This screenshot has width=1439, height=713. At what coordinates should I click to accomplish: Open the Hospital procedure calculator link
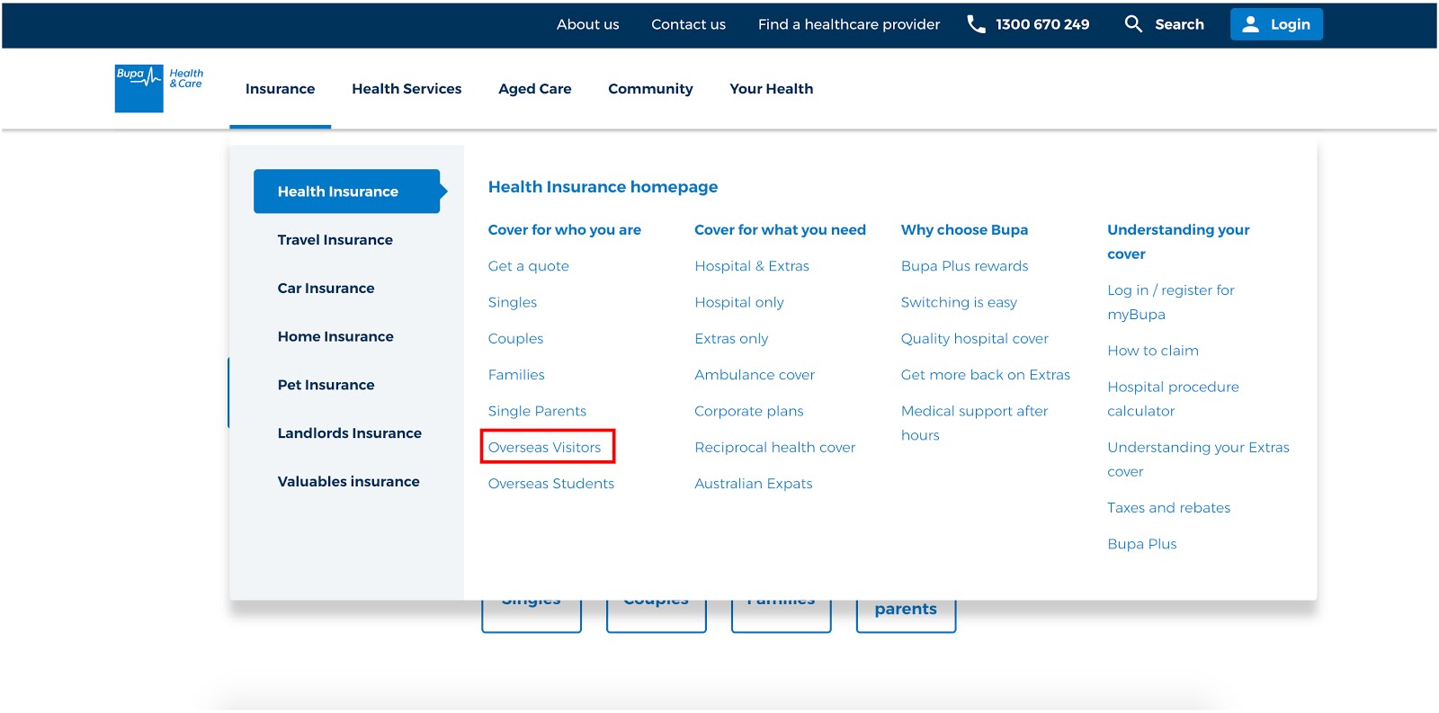tap(1173, 399)
